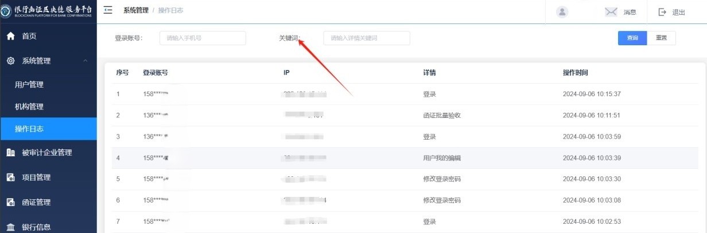
Task: Click the 登录账号 phone number field
Action: pyautogui.click(x=203, y=38)
